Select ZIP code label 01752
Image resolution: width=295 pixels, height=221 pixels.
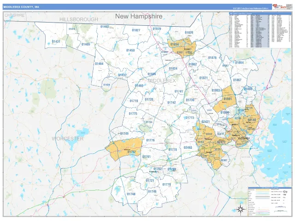[x=131, y=152]
